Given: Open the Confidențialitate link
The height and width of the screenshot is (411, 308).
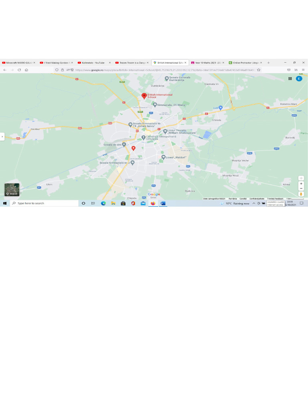Looking at the screenshot, I should click(257, 199).
